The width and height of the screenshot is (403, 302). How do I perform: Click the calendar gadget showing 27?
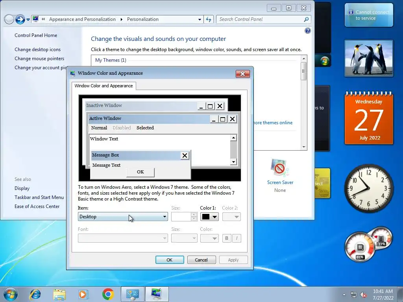tap(368, 118)
